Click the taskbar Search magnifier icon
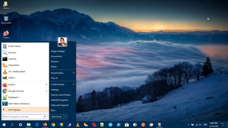Image resolution: width=228 pixels, height=128 pixels. tap(12, 125)
